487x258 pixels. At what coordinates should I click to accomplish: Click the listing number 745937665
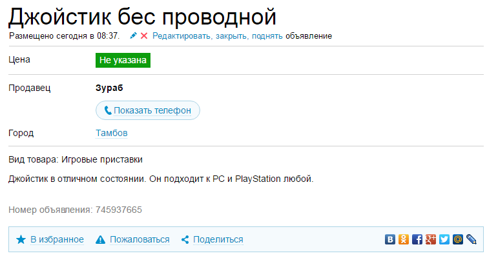pos(119,210)
